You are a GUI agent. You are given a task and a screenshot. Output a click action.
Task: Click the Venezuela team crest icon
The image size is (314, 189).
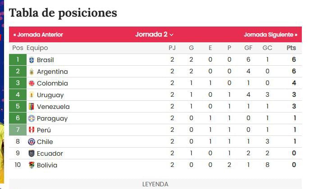coord(32,107)
